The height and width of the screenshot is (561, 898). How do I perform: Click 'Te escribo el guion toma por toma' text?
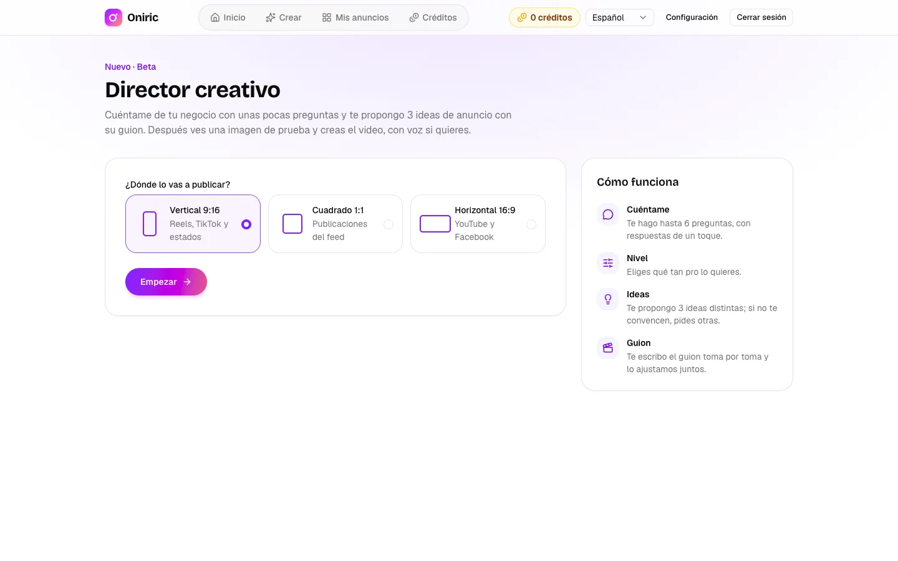pos(698,363)
